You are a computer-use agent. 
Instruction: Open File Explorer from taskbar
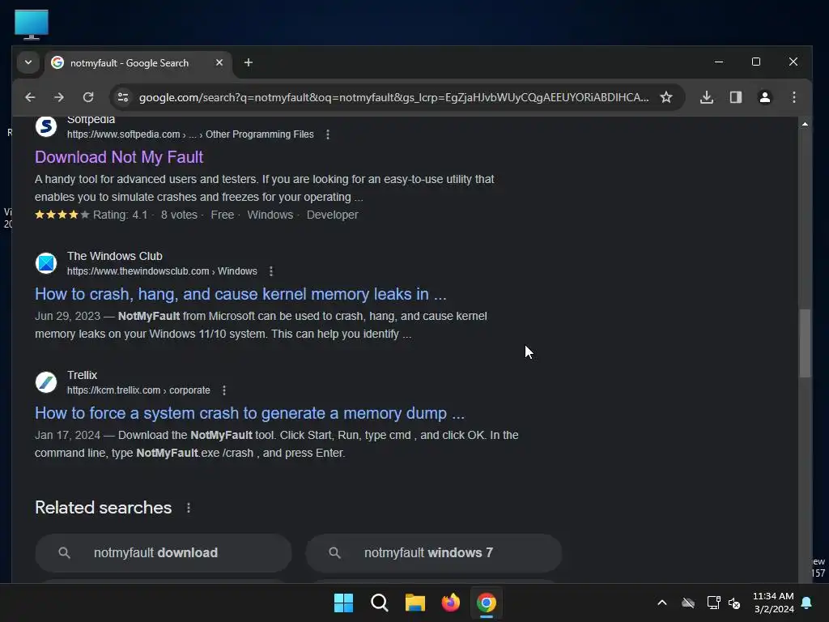[415, 603]
